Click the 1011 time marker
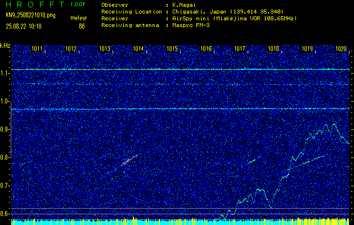Viewport: 354px width, 225px height. 37,49
